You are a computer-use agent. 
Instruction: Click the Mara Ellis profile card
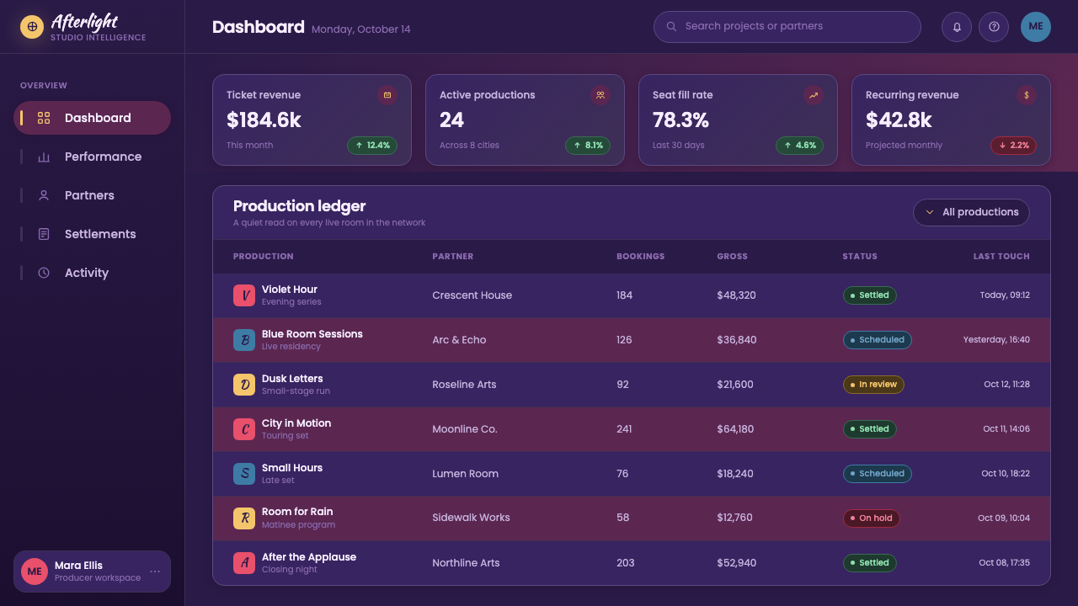pos(93,571)
